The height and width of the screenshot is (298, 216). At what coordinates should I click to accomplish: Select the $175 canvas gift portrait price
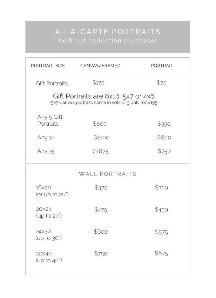(x=98, y=83)
